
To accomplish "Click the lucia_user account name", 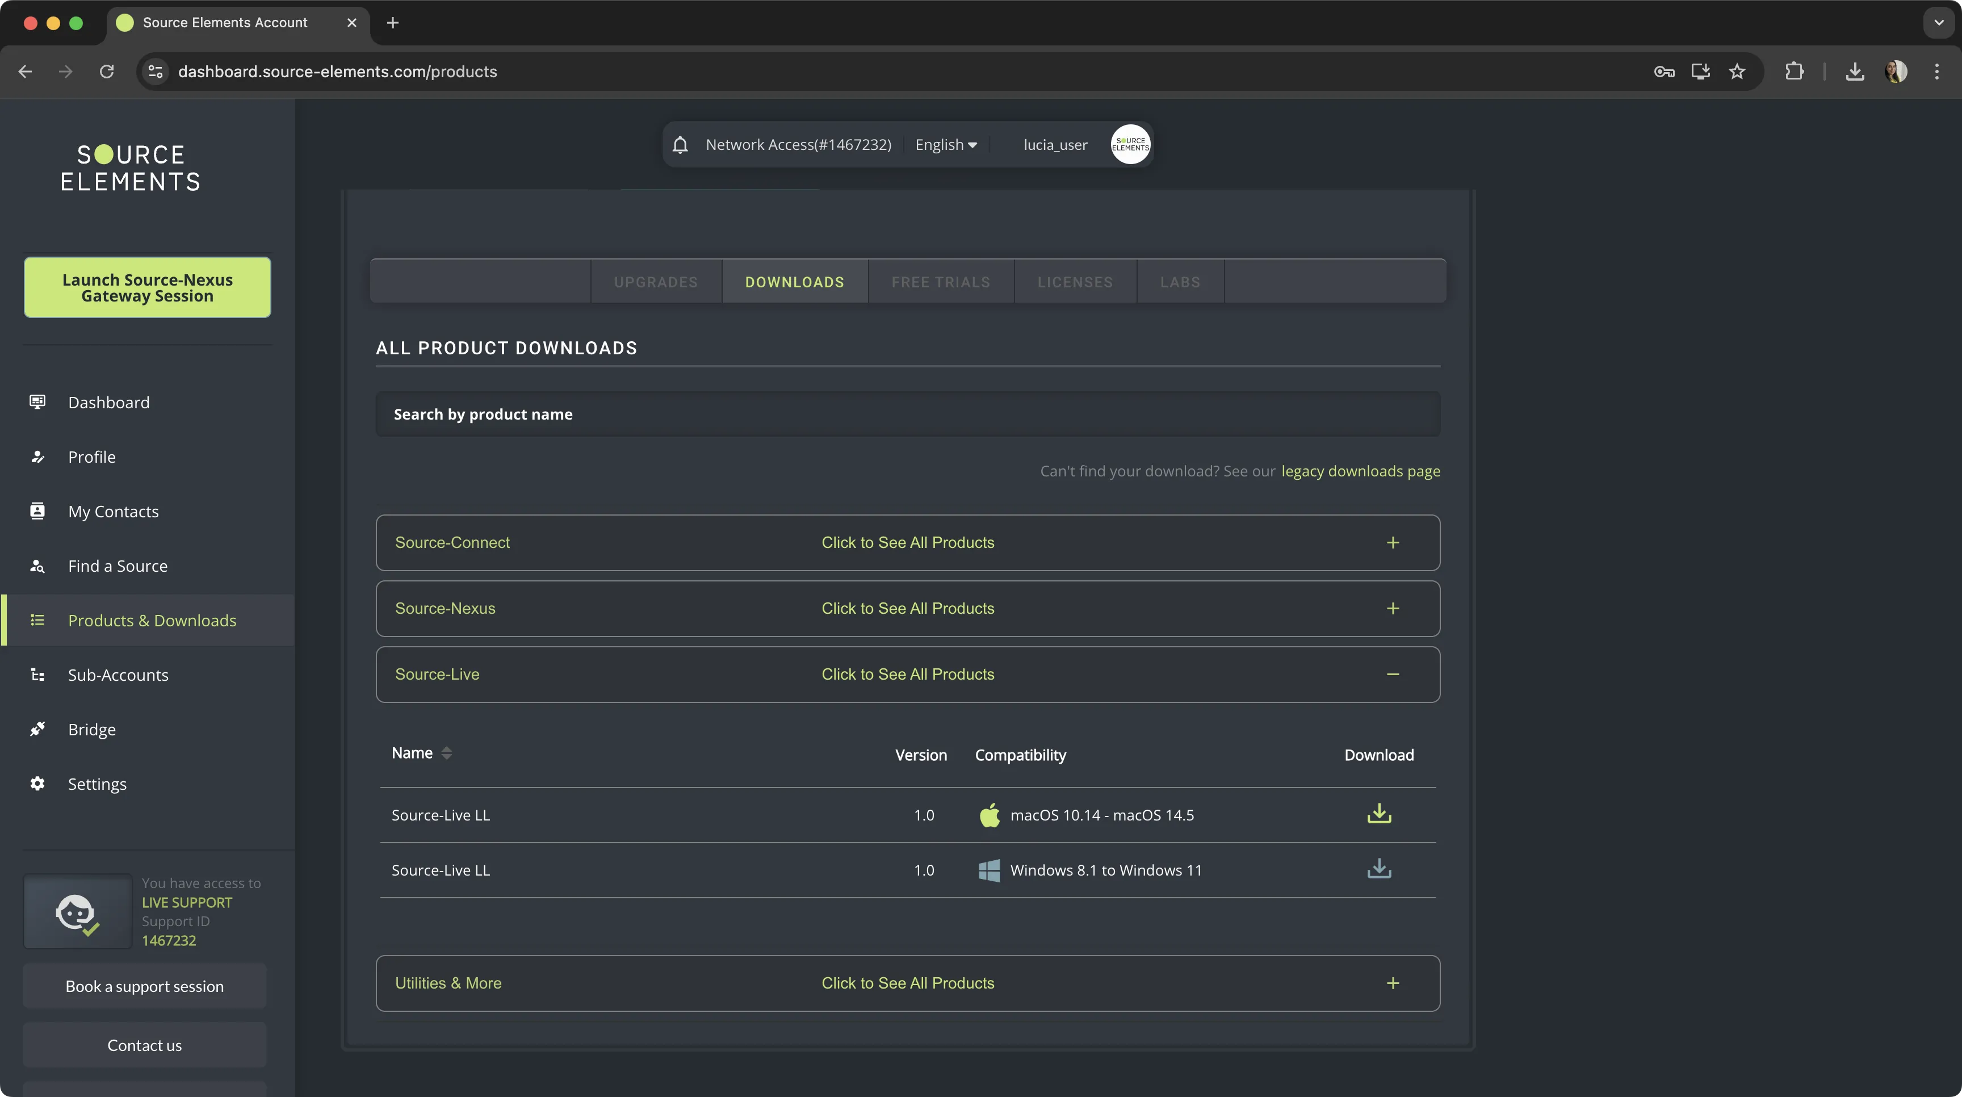I will point(1055,145).
